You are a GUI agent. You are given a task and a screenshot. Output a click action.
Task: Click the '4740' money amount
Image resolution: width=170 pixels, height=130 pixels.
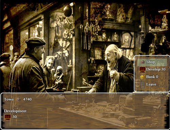pos(27,99)
